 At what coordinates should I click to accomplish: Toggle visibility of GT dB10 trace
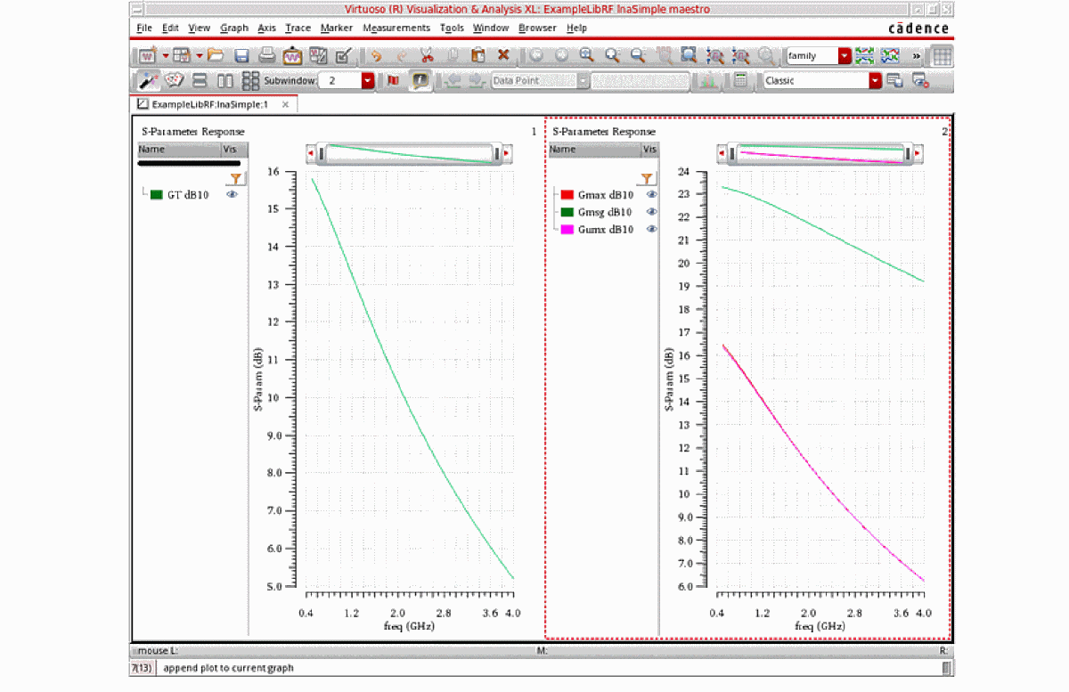(x=232, y=194)
